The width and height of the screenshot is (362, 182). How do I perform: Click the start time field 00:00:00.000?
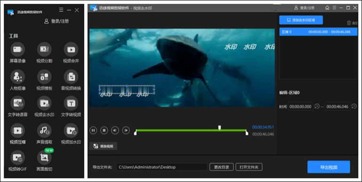pyautogui.click(x=300, y=107)
